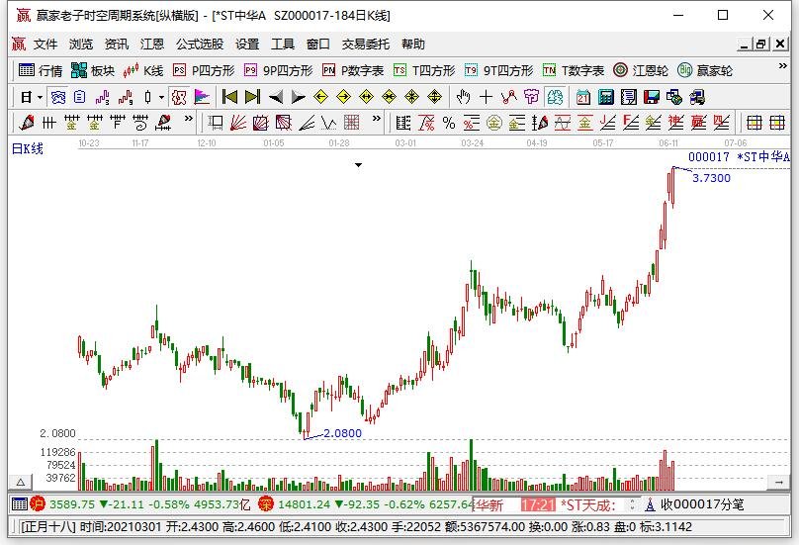
Task: Select the hand pan tool
Action: point(463,97)
